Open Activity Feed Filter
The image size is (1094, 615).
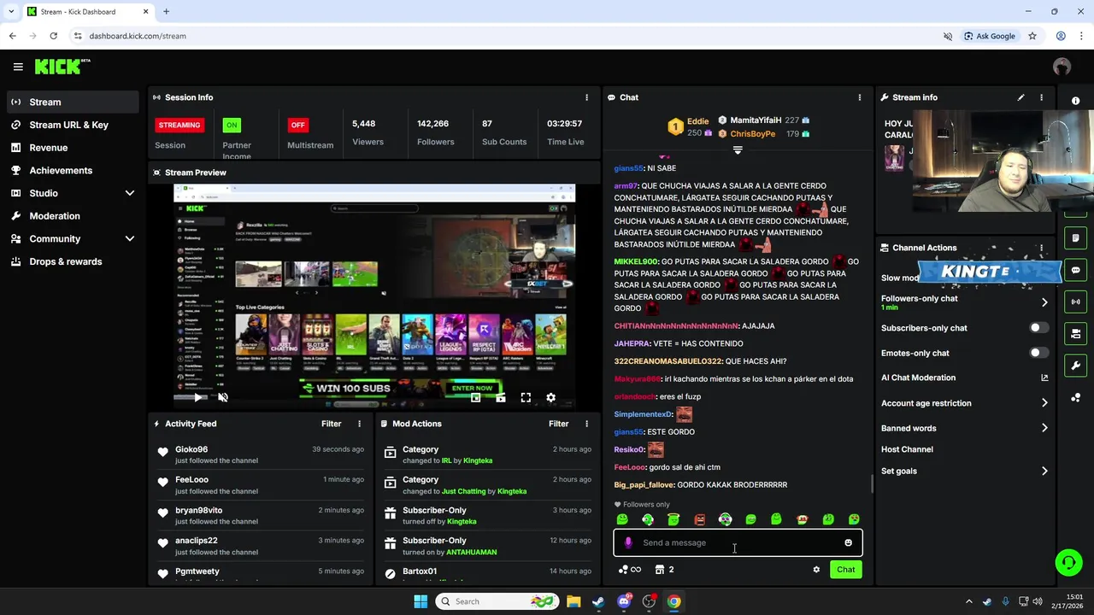[x=331, y=424]
